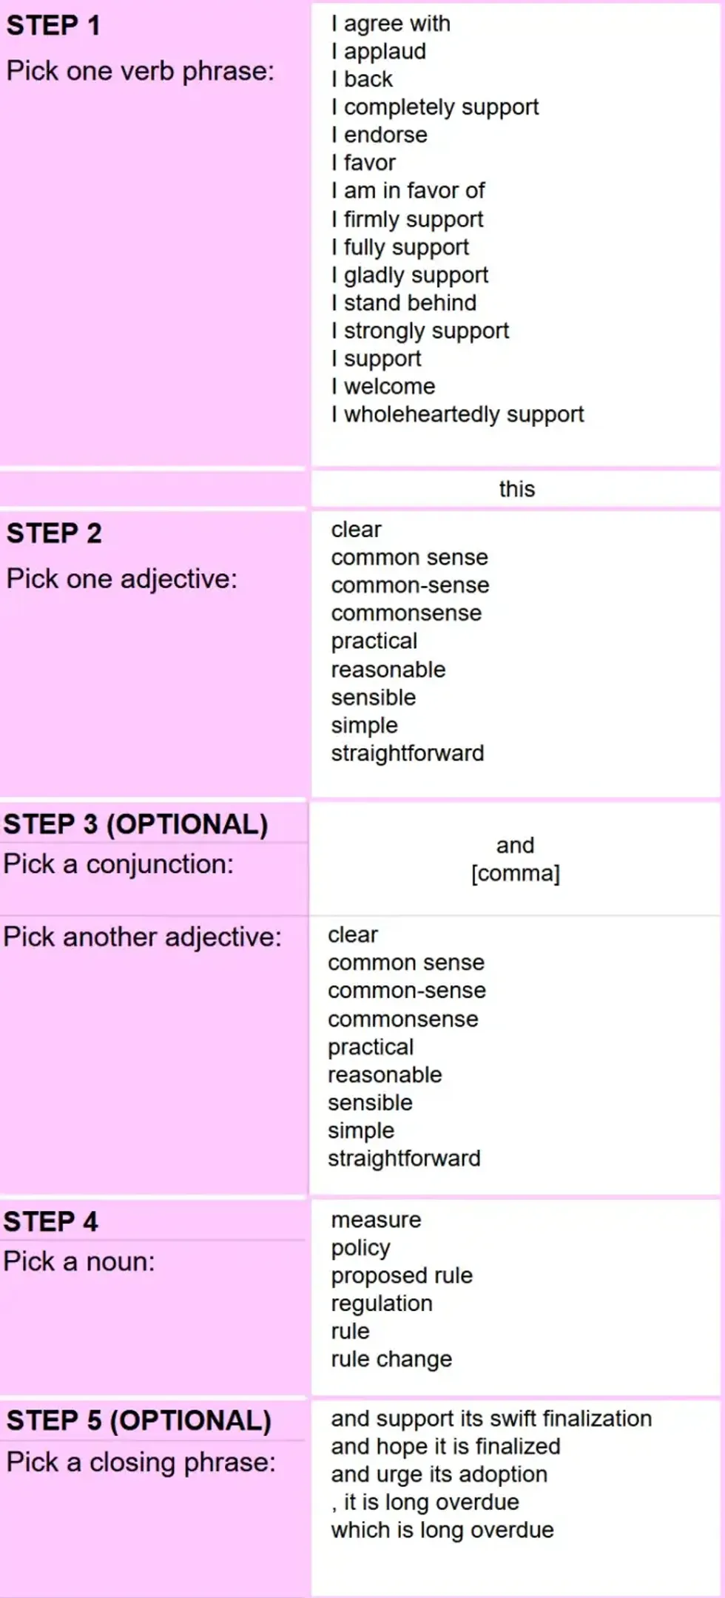Select 'proposed rule' noun option
The width and height of the screenshot is (725, 1598).
click(x=402, y=1276)
